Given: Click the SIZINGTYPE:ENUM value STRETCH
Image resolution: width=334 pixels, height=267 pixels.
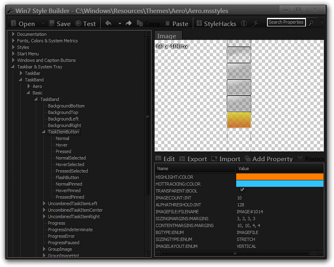Looking at the screenshot, I should click(x=246, y=239).
